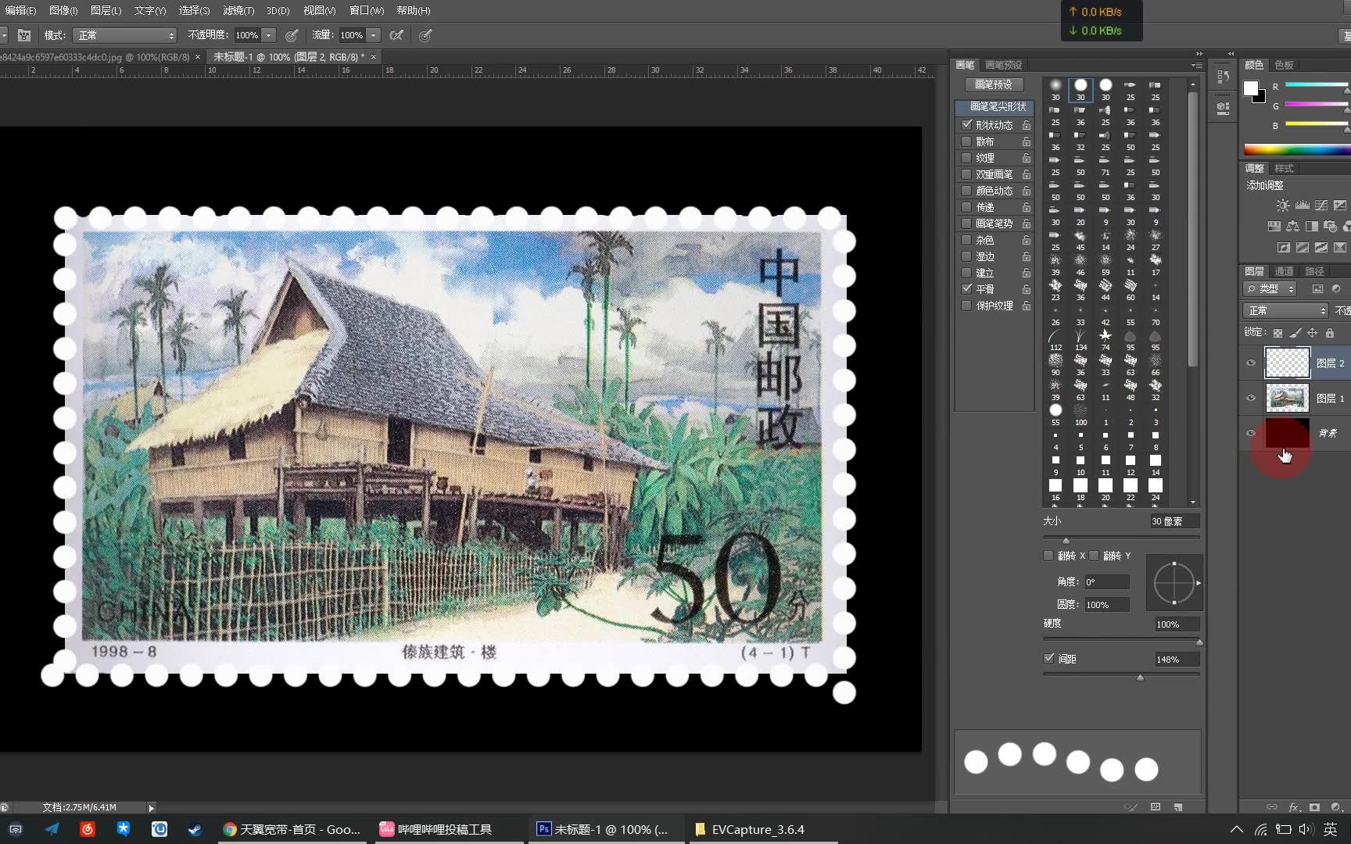Click the foreground color swatch
The image size is (1351, 844).
1251,88
